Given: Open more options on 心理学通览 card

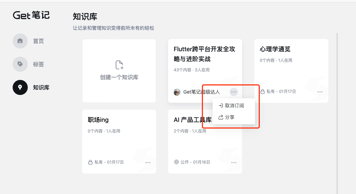Looking at the screenshot, I should [x=320, y=92].
